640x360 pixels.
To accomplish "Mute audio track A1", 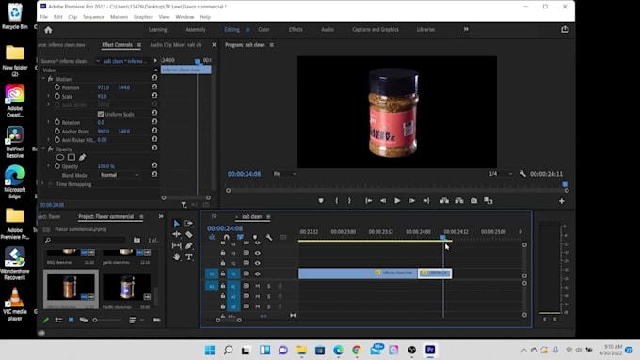I will 258,286.
